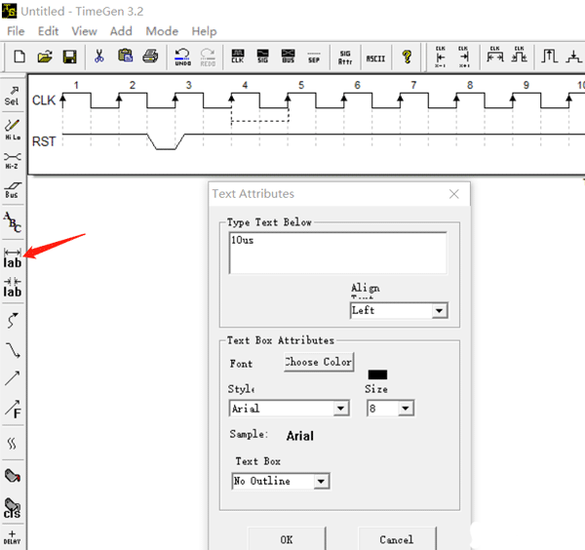This screenshot has width=585, height=550.
Task: Click the Save floppy disk icon
Action: [69, 58]
